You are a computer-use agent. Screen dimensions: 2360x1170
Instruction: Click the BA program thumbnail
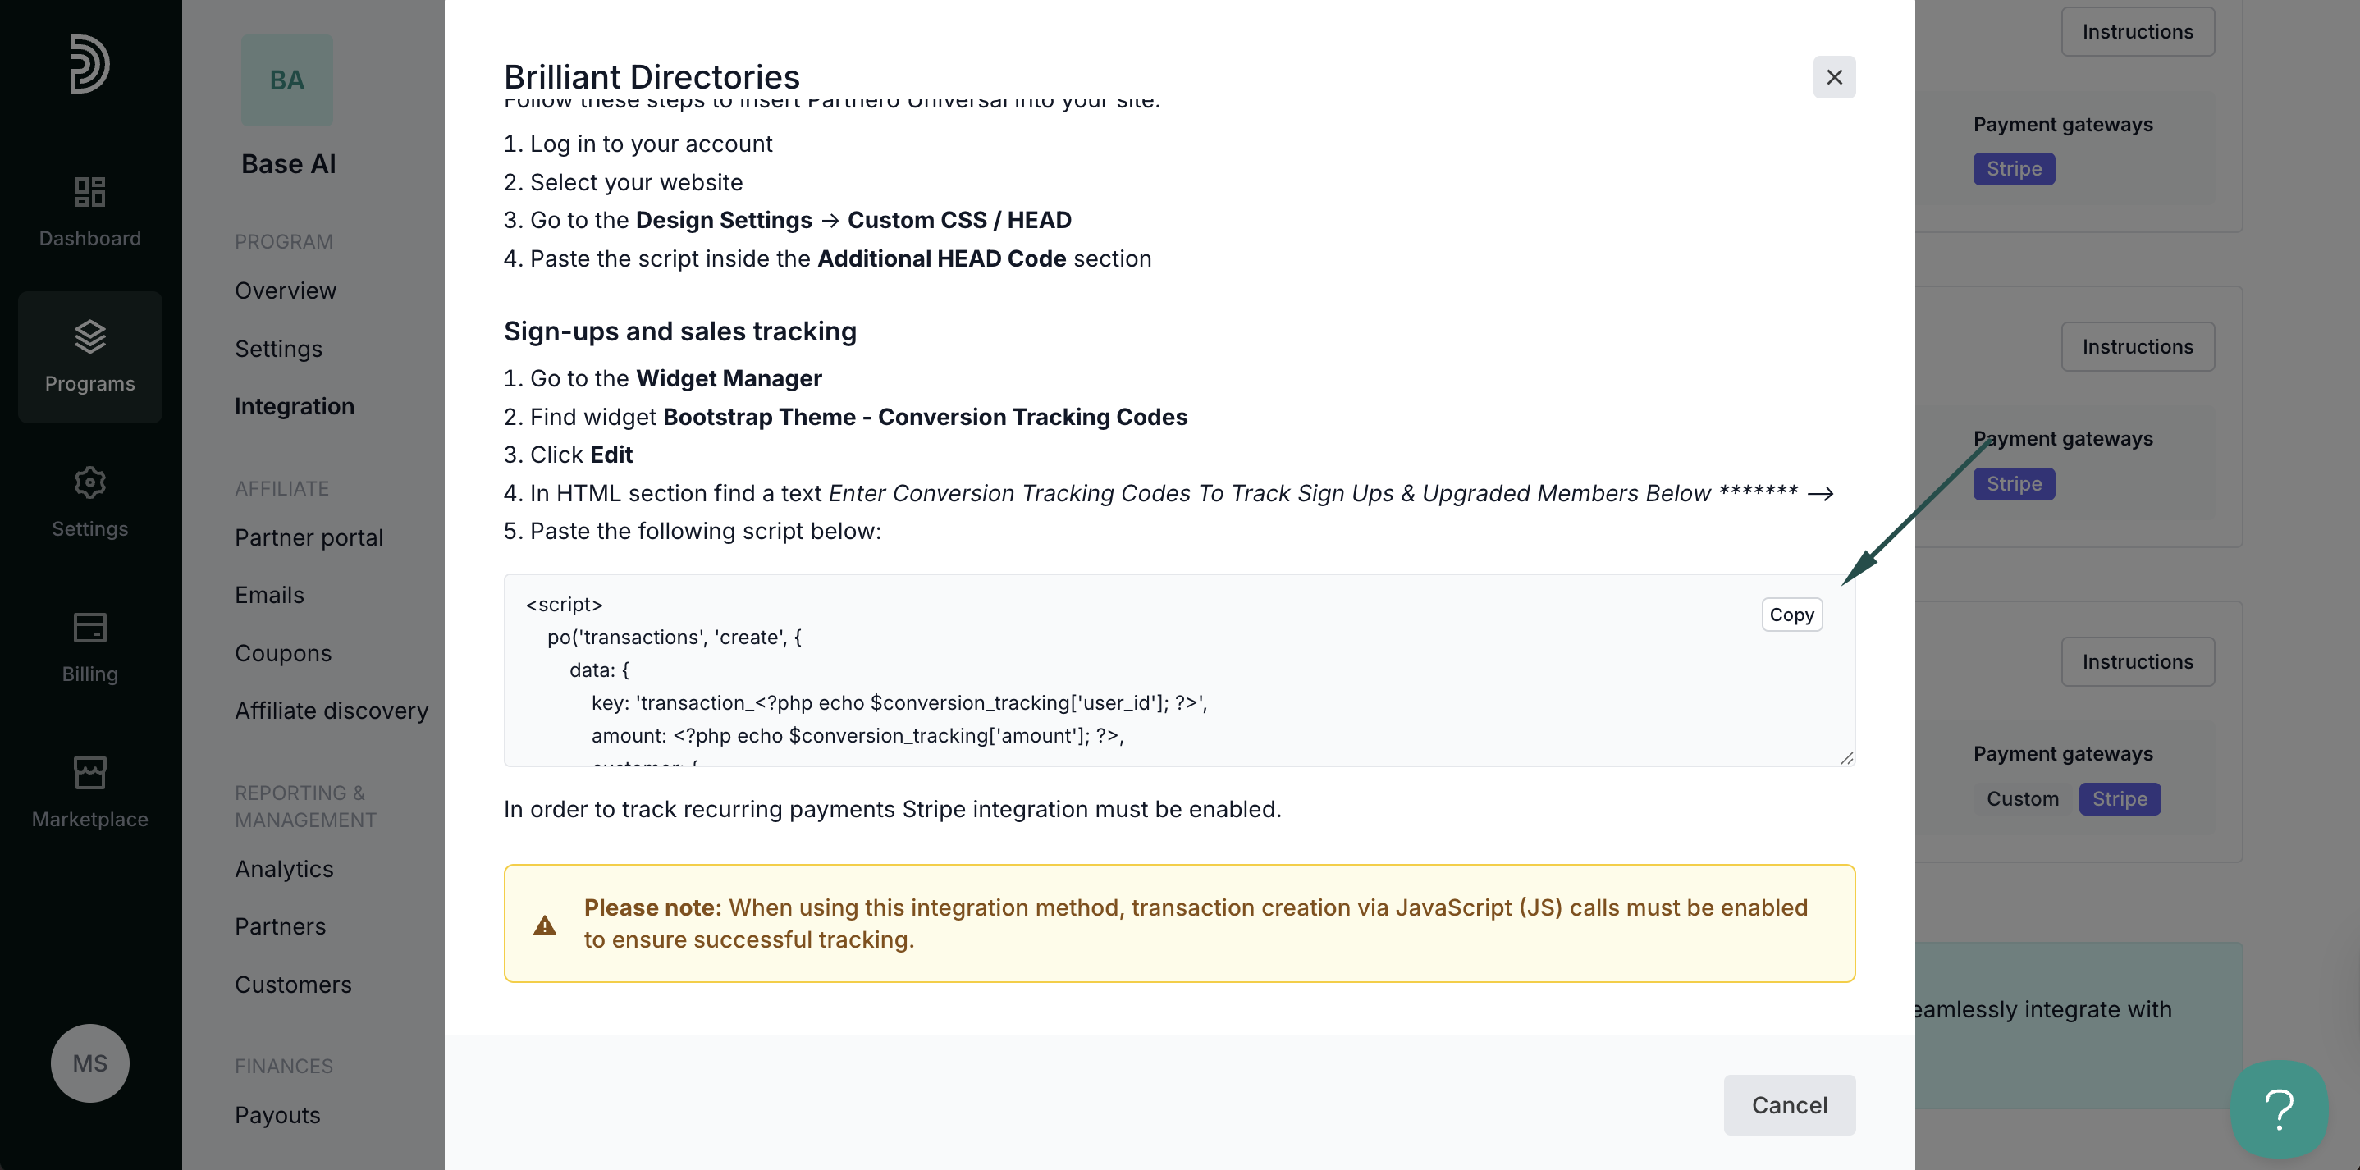click(x=286, y=80)
